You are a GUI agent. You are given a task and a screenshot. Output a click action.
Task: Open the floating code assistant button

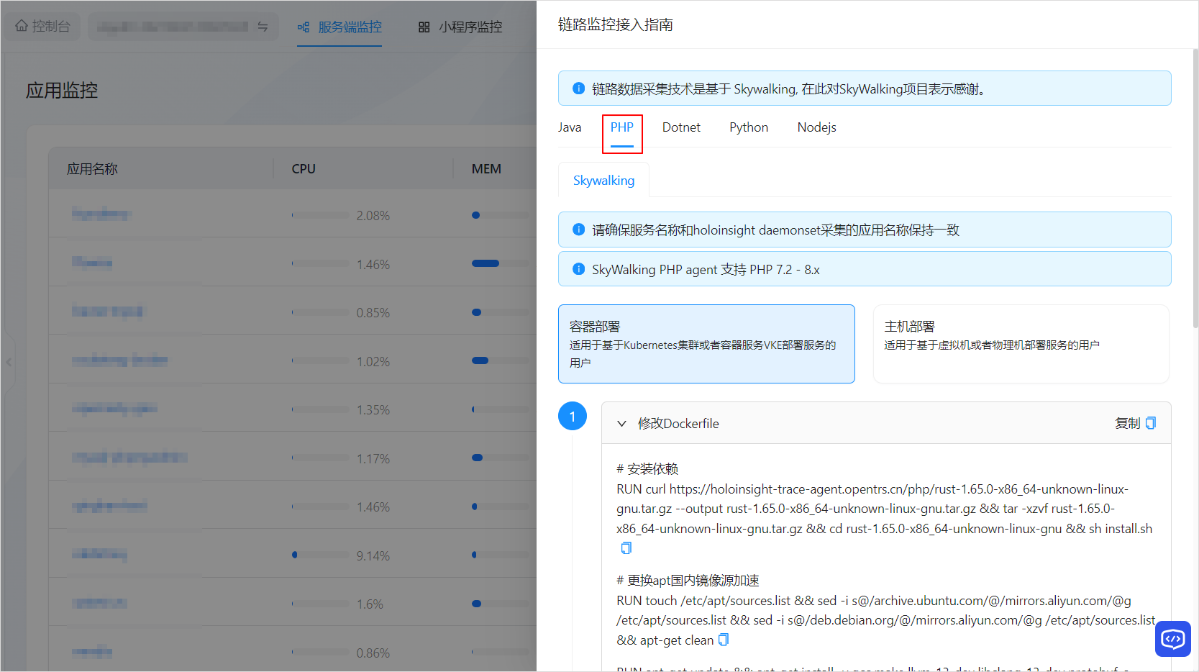[x=1173, y=639]
